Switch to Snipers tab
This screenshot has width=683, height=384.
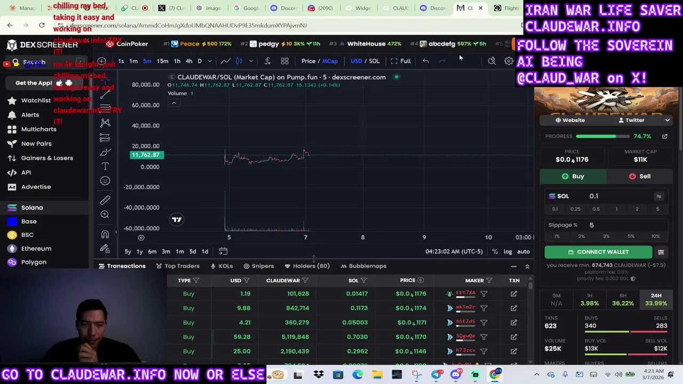[x=258, y=266]
